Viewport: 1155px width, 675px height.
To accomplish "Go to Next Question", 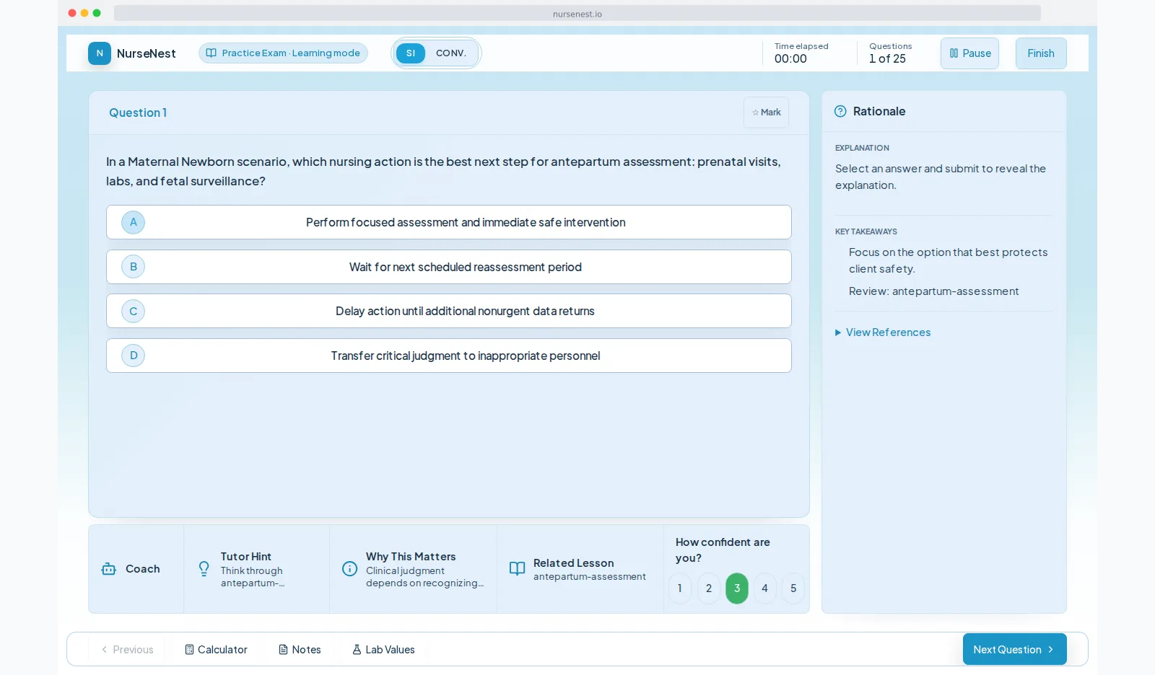I will click(1014, 650).
